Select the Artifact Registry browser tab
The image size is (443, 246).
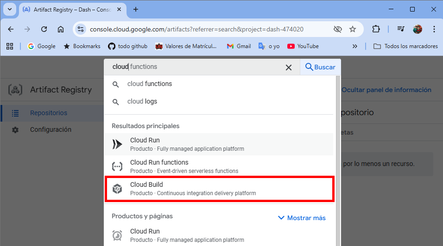(72, 10)
